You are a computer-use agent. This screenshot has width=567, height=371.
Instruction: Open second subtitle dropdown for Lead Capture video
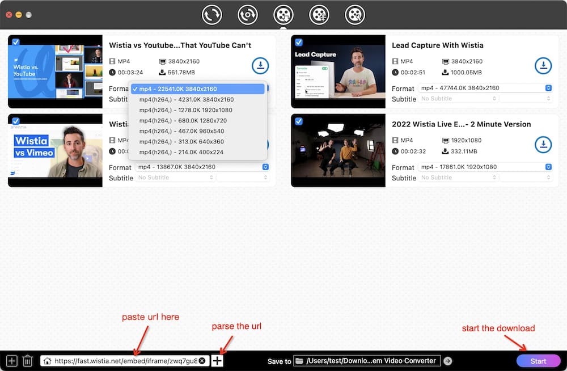pos(527,99)
